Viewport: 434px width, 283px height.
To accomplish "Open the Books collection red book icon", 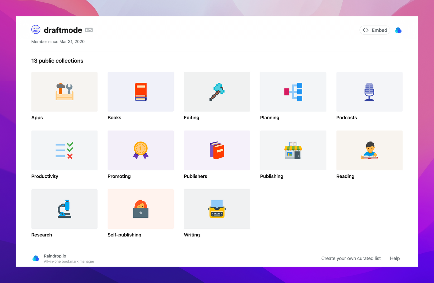I will click(x=141, y=92).
